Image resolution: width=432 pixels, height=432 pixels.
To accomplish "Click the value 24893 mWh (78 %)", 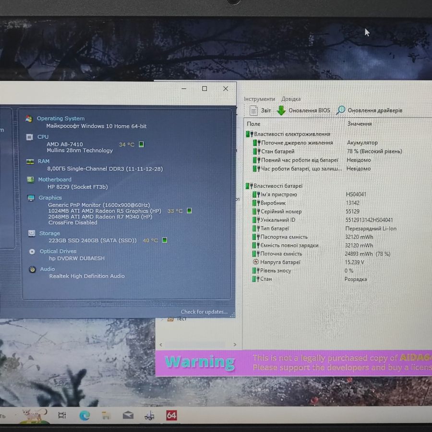I will click(368, 254).
